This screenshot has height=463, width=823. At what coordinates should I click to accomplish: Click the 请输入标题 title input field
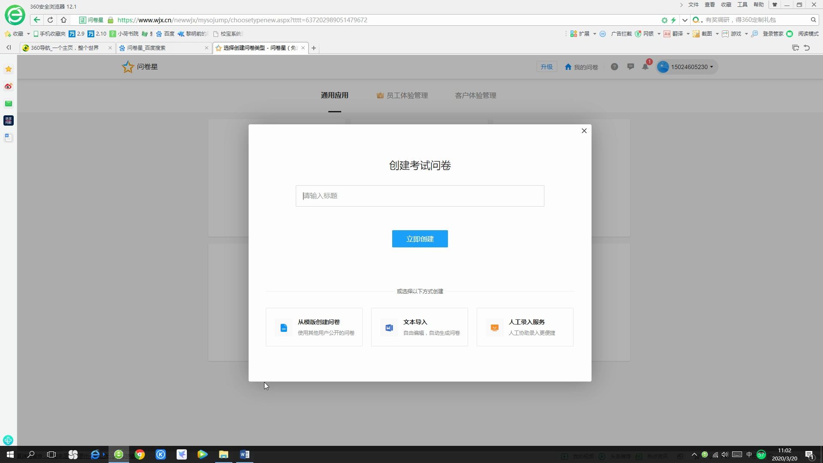coord(420,196)
